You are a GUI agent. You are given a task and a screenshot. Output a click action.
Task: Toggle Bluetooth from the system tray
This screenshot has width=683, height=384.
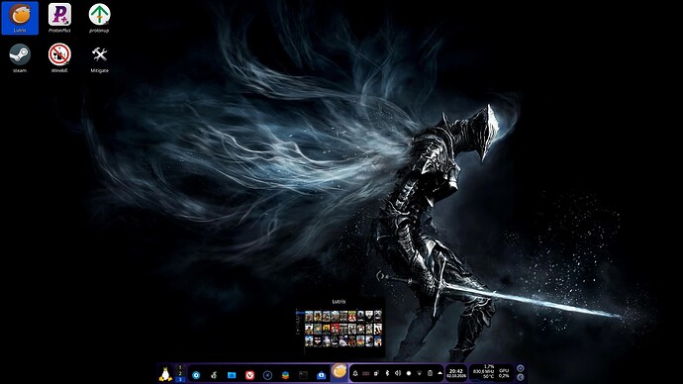coord(387,373)
